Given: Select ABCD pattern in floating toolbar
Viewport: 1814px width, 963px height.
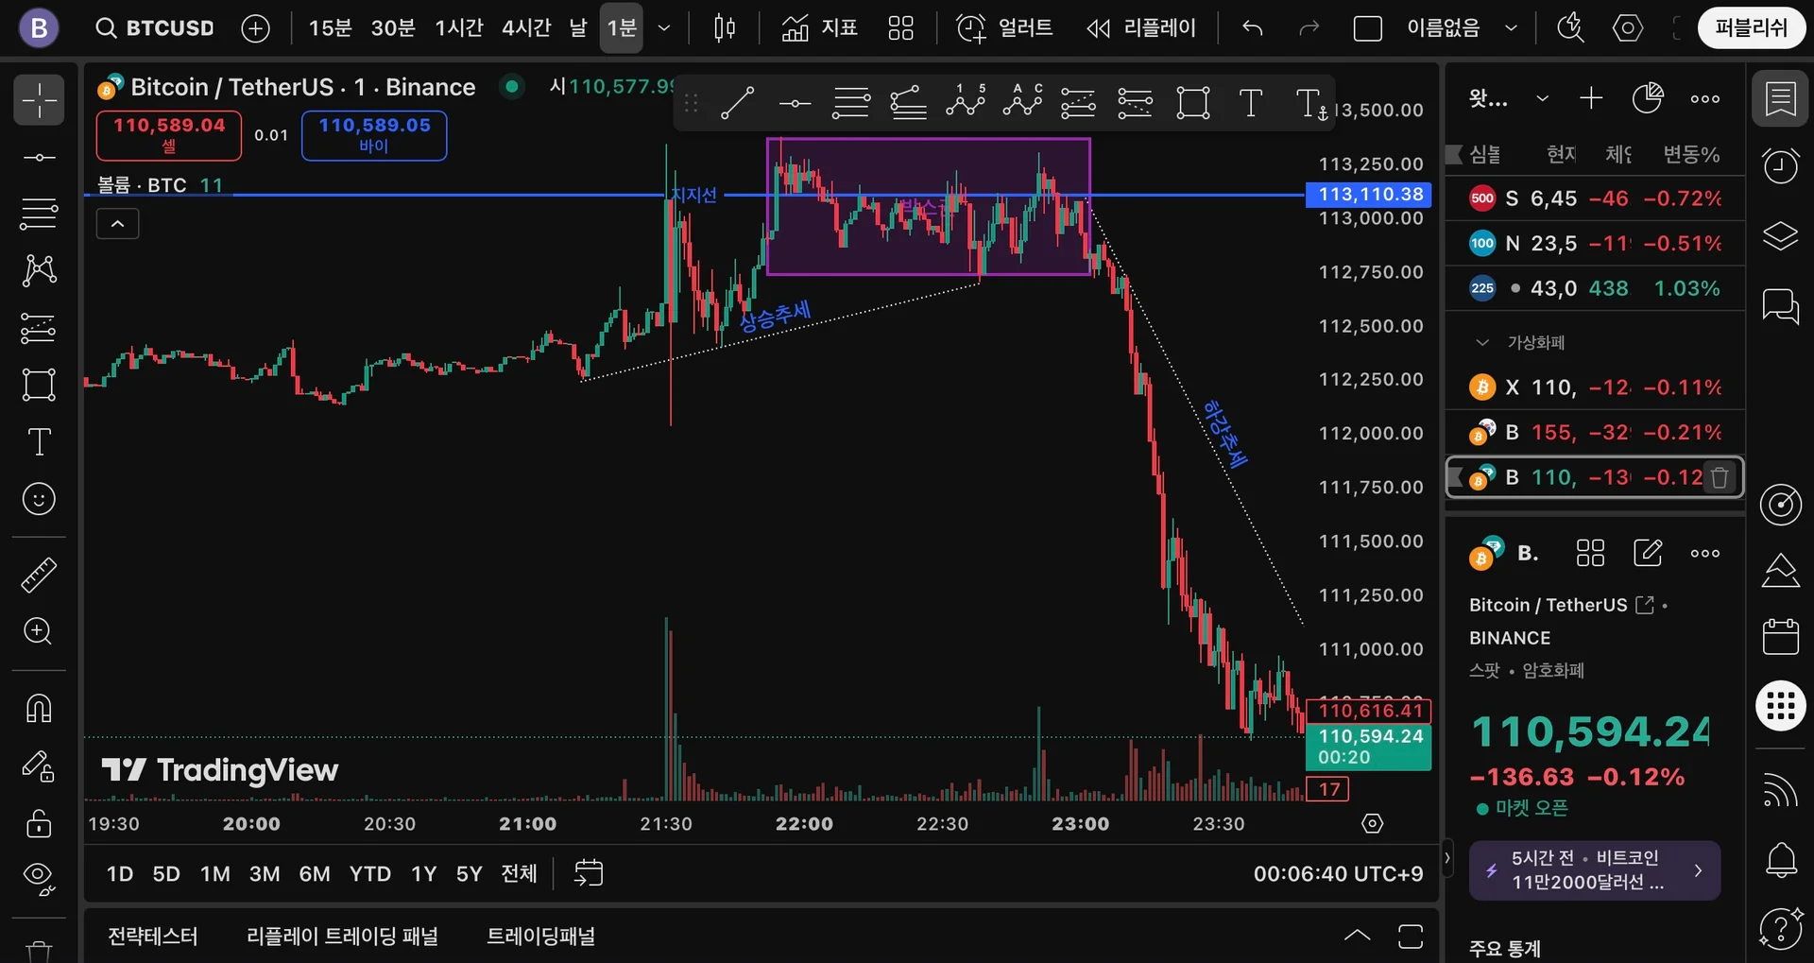Looking at the screenshot, I should point(1022,103).
